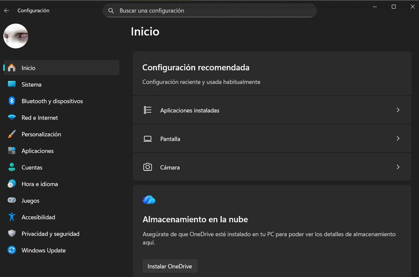Viewport: 419px width, 277px height.
Task: Open Bluetooth y dispositivos from its sidebar icon
Action: (x=13, y=101)
